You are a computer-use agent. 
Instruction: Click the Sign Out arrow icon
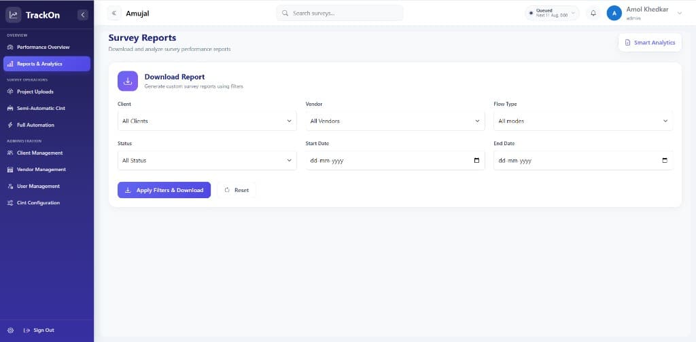point(27,330)
